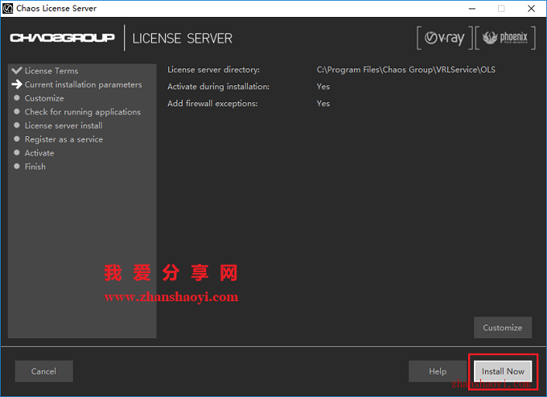Click the Activate during installation label
Screen dimensions: 547x397
[x=218, y=86]
